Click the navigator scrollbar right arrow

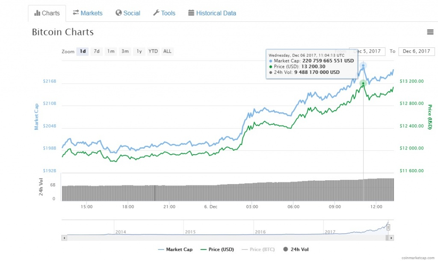[391, 238]
